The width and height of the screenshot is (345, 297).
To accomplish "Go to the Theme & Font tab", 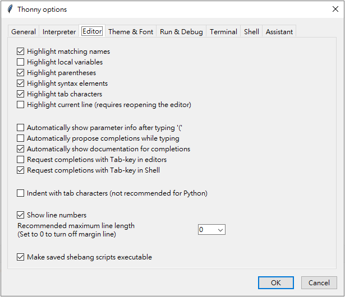I will (131, 32).
